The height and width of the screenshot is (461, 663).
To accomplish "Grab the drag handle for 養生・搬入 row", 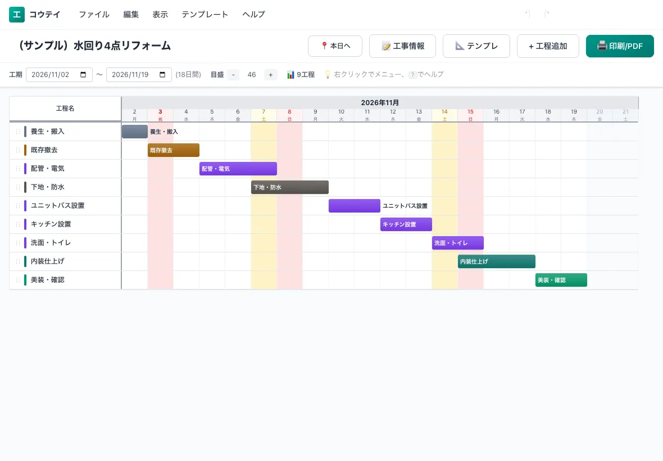I will click(18, 132).
